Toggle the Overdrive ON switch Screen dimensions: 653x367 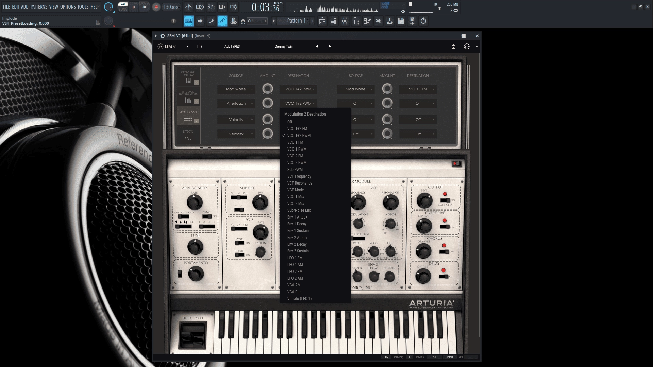(x=445, y=227)
